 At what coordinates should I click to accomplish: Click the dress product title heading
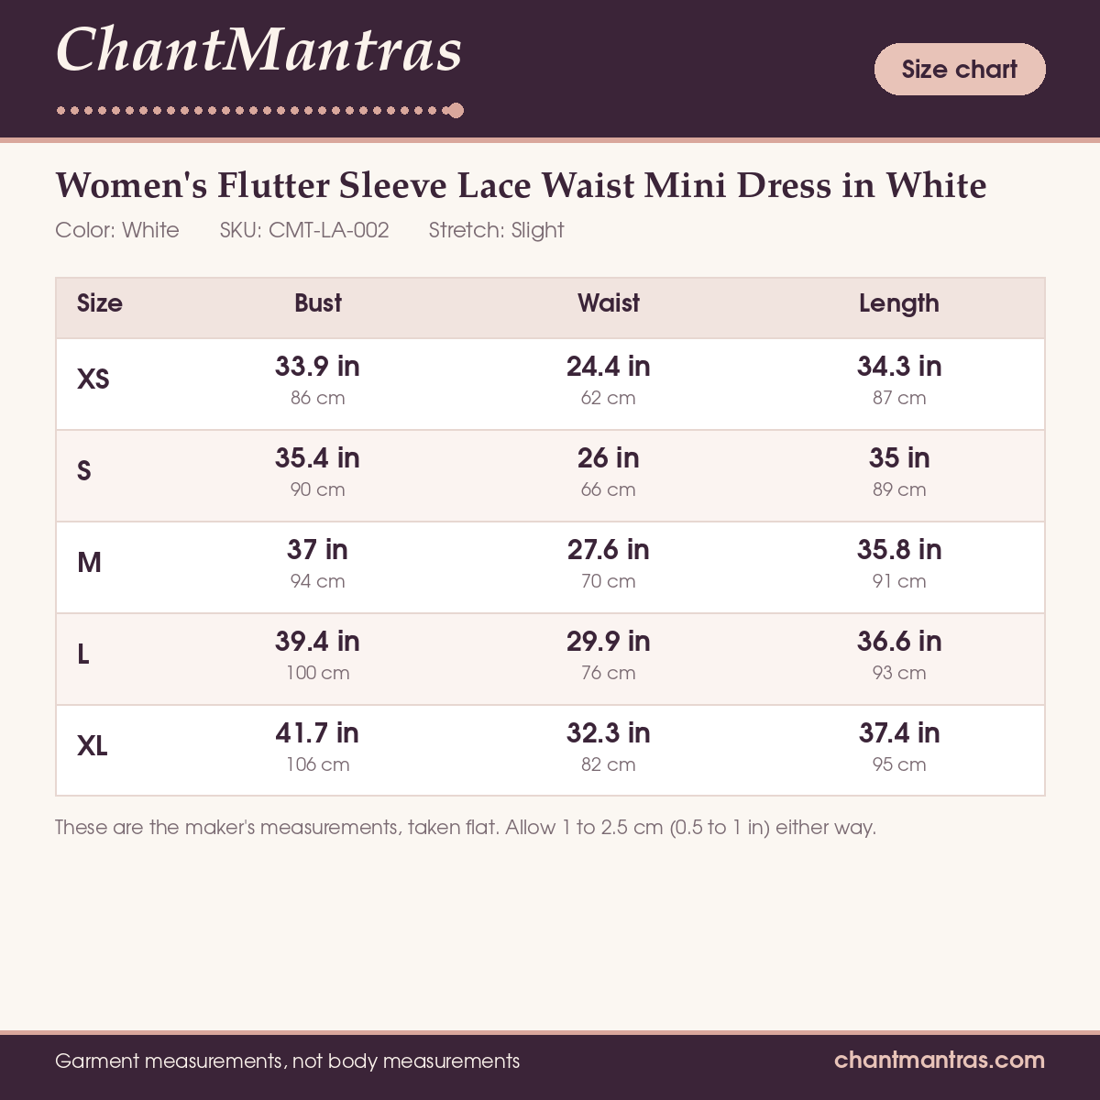point(521,185)
